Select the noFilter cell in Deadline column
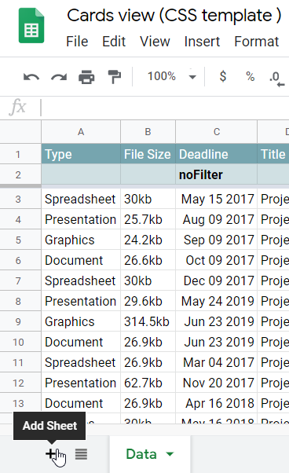 [217, 174]
